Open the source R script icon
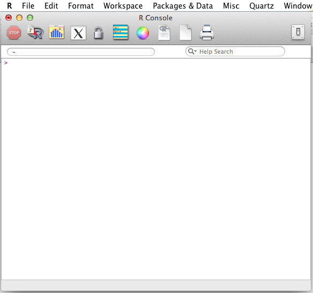The height and width of the screenshot is (293, 313). (x=35, y=32)
